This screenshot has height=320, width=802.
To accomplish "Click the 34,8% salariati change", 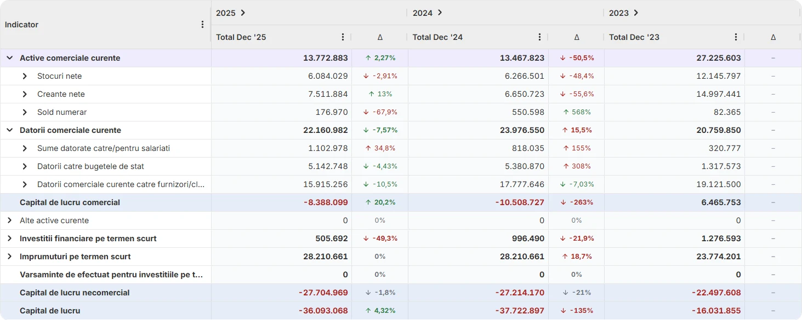I will [x=380, y=148].
